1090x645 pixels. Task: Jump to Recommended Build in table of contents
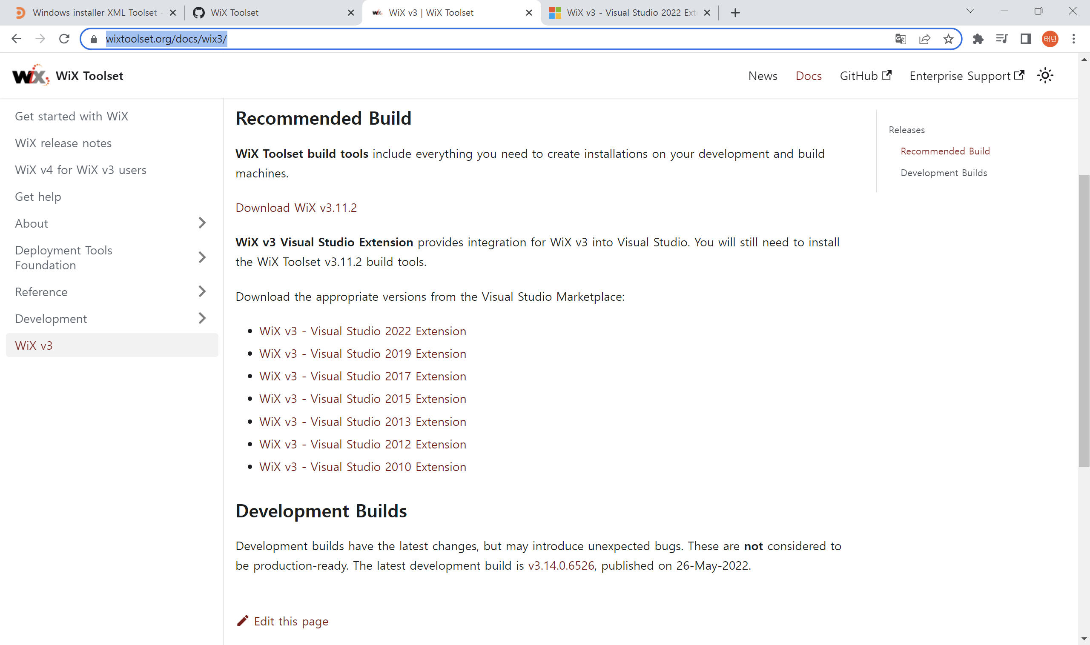pyautogui.click(x=945, y=151)
